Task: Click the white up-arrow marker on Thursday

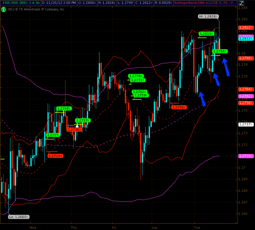Action: (77, 125)
